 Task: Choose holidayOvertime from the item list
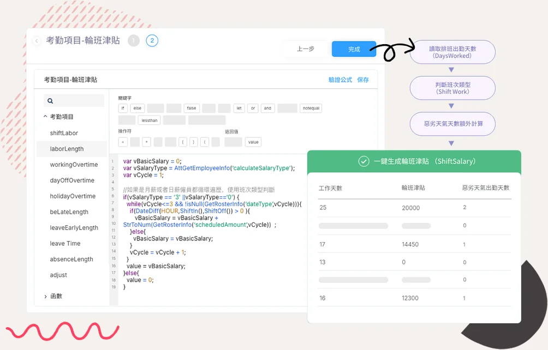click(x=73, y=196)
